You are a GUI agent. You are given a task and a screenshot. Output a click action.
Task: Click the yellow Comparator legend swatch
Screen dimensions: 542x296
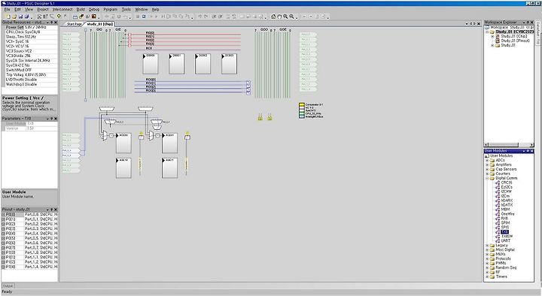(302, 104)
